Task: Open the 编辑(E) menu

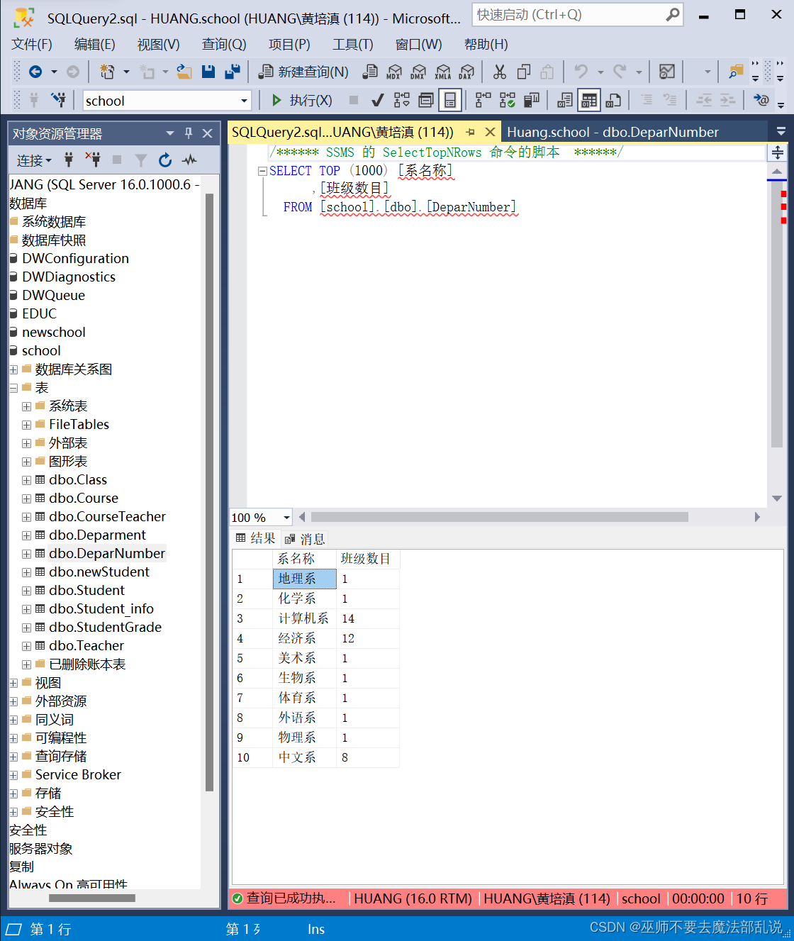Action: click(x=95, y=44)
